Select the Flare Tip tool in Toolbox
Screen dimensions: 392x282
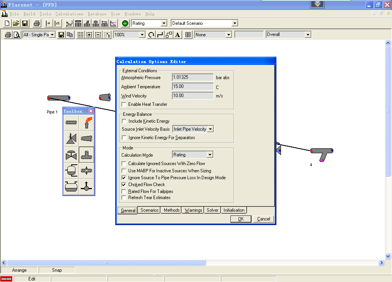[87, 123]
